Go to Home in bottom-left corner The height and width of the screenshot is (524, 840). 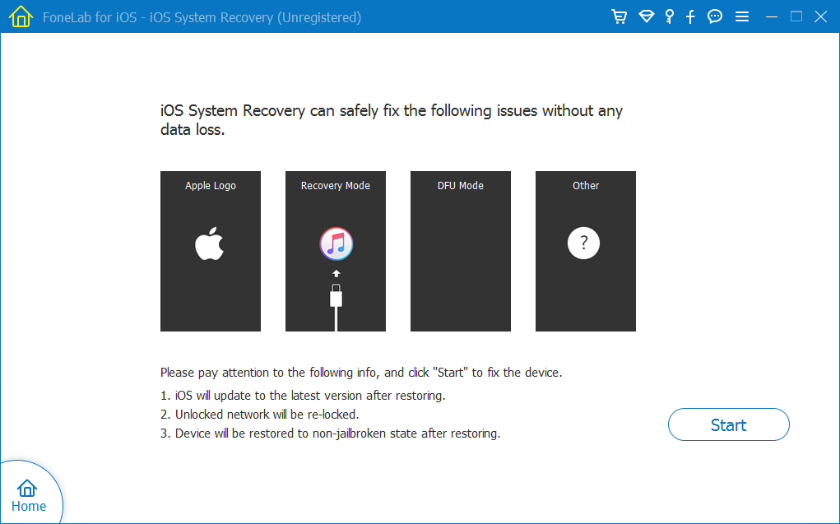28,496
